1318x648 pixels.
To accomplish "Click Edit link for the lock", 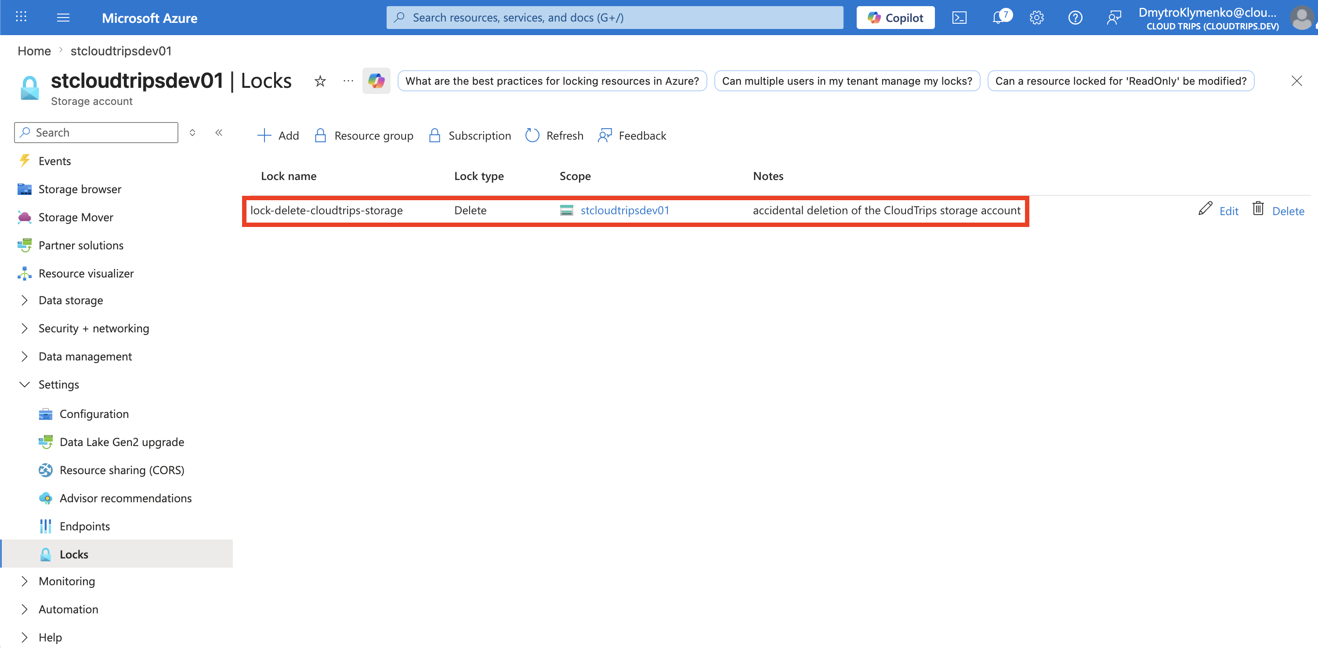I will click(1228, 211).
